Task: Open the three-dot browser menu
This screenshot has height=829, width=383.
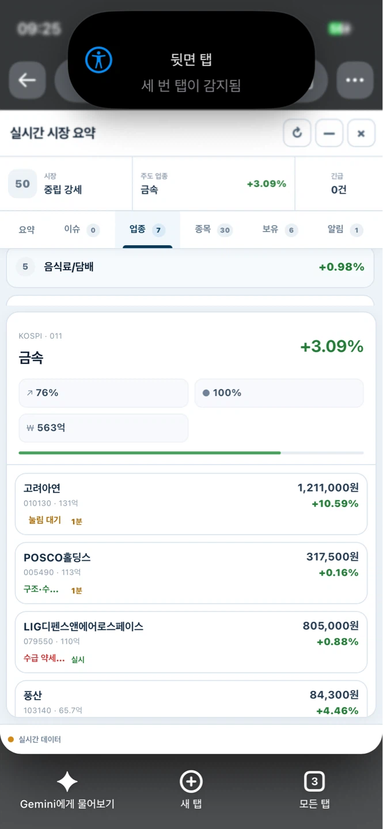Action: click(x=355, y=80)
